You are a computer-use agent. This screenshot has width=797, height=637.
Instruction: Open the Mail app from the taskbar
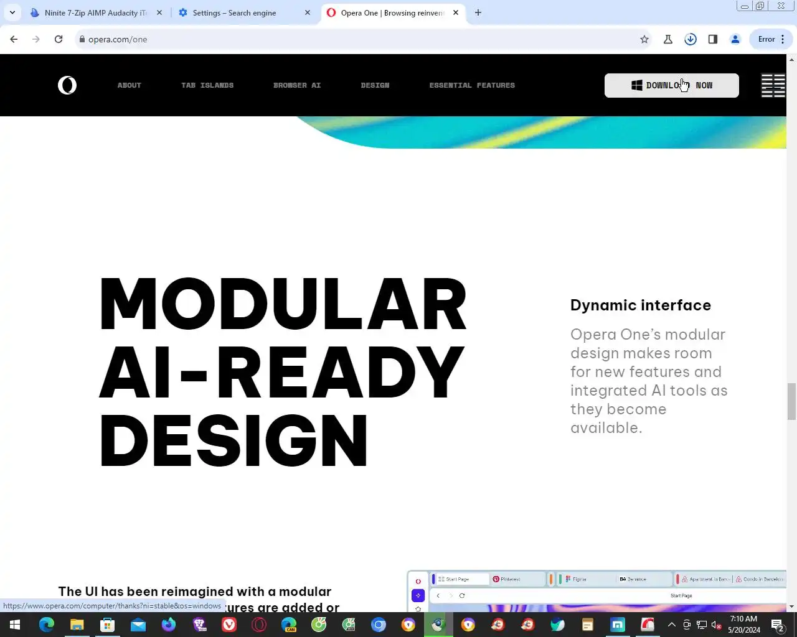138,625
